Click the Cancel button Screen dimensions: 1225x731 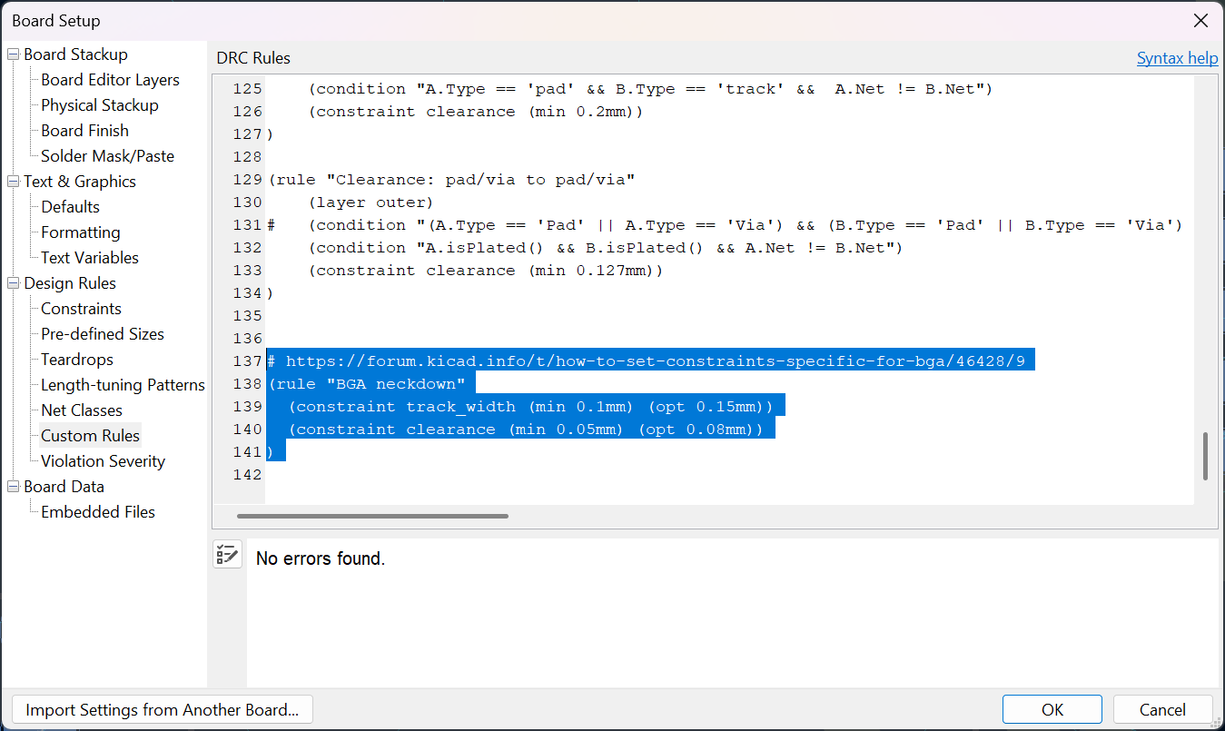[x=1162, y=709]
